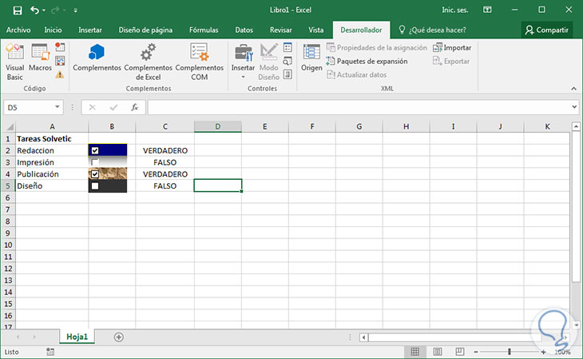Collapse the ribbon with the chevron

point(573,89)
